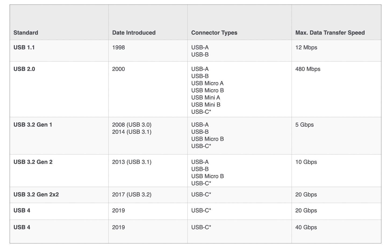Click the Standard column header
387x247 pixels.
(x=26, y=33)
